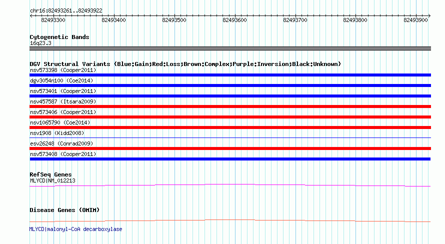Viewport: 445px width, 244px height.
Task: Select the esv26248 (Conrad2009) red bar
Action: (x=230, y=148)
